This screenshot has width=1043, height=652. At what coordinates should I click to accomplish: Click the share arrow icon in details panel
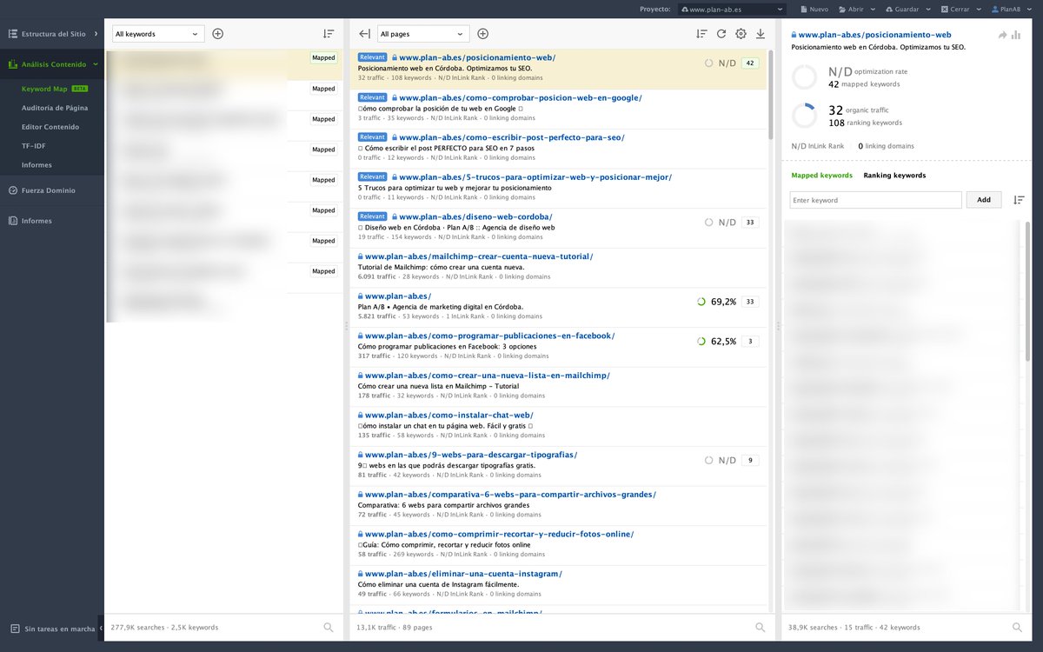[1002, 35]
